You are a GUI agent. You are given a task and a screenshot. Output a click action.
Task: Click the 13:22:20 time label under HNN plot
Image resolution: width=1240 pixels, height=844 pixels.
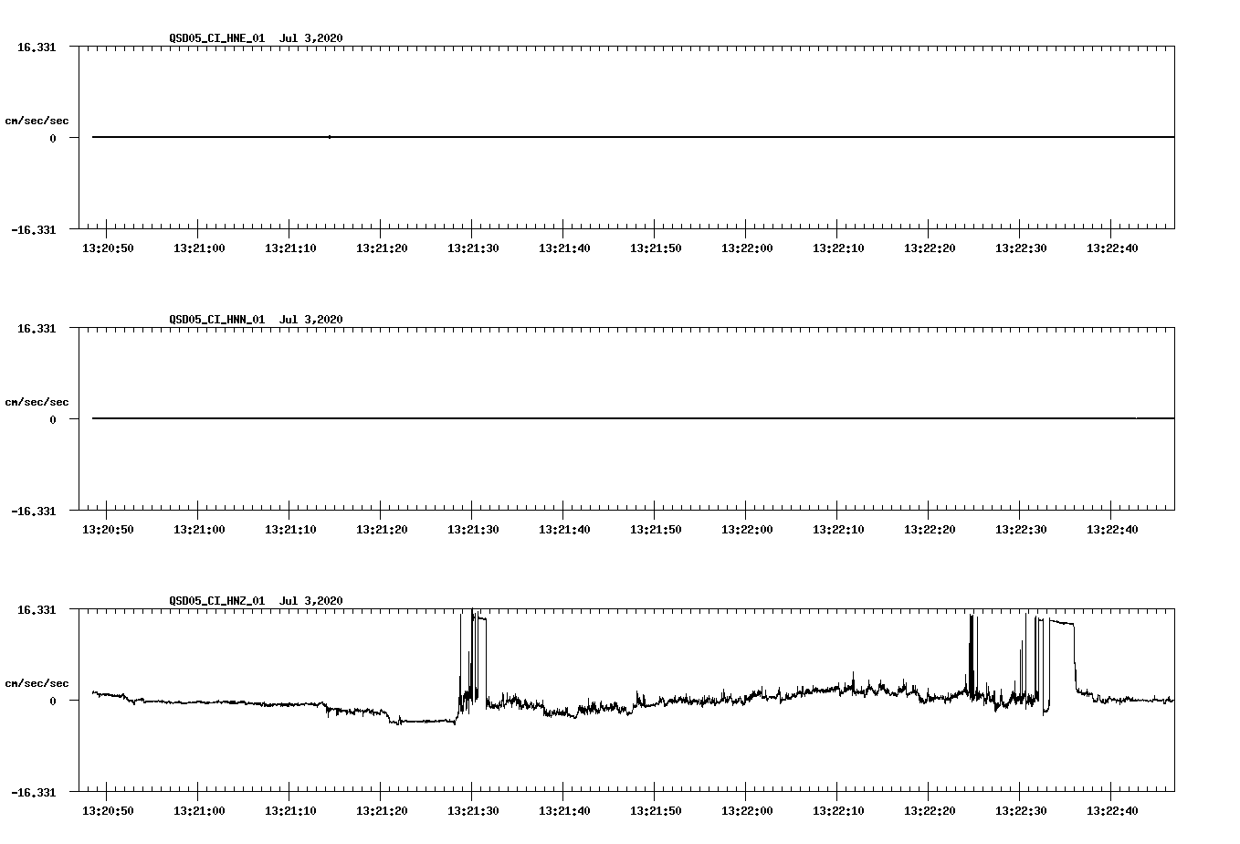click(930, 530)
